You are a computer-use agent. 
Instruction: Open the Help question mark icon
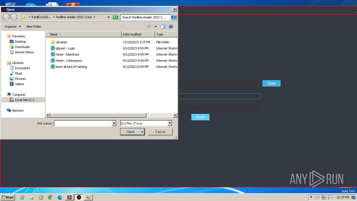[x=171, y=27]
